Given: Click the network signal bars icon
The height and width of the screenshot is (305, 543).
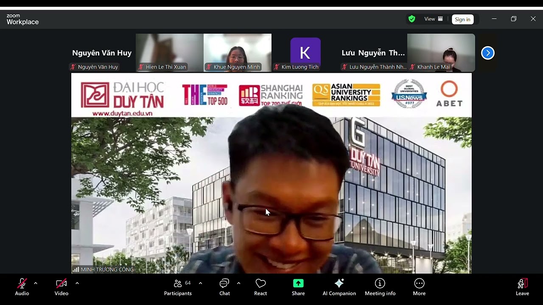Looking at the screenshot, I should (x=76, y=269).
